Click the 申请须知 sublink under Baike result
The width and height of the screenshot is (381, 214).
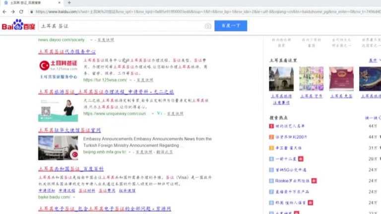[x=47, y=191]
